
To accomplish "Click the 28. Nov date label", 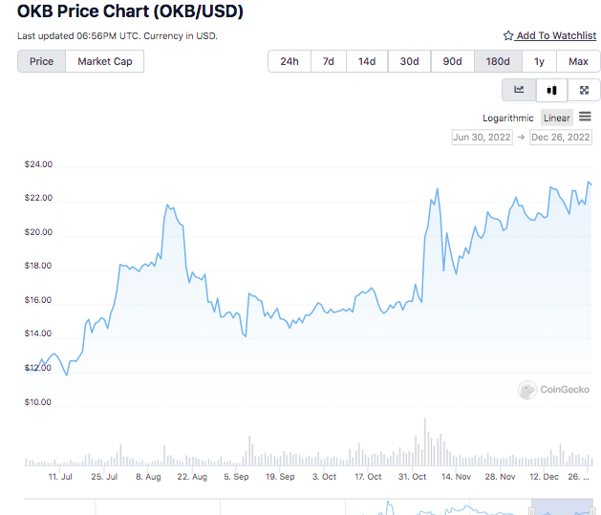I will [x=500, y=477].
